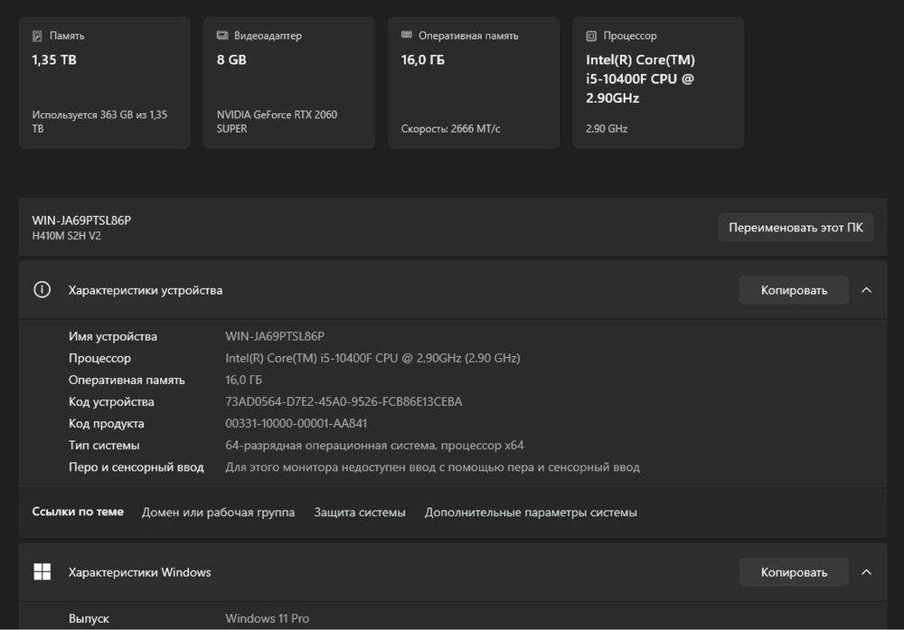Screen dimensions: 904x630
Task: Click the Имя устройства label
Action: click(x=112, y=336)
